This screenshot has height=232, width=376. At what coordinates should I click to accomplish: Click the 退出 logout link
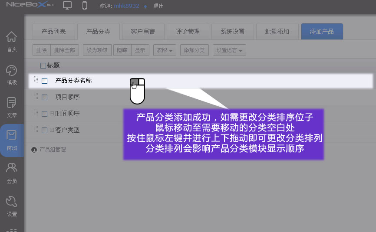[158, 6]
